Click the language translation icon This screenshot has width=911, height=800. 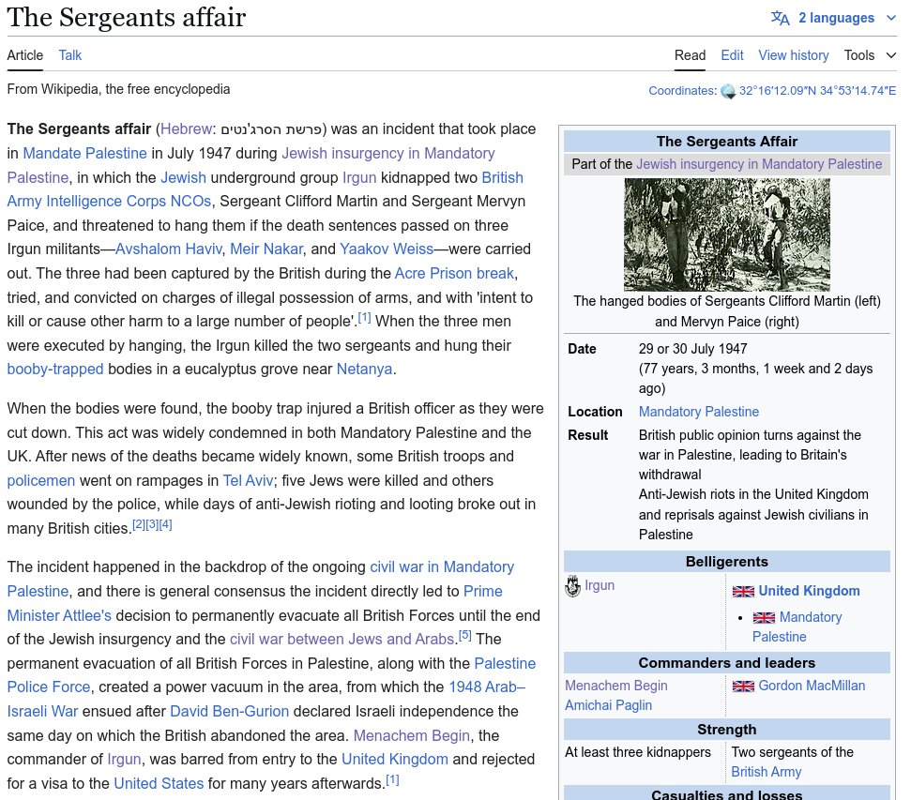tap(780, 18)
